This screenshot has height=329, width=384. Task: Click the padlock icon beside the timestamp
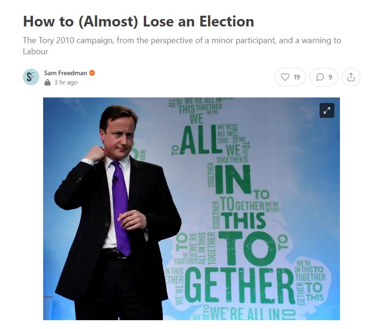click(47, 83)
